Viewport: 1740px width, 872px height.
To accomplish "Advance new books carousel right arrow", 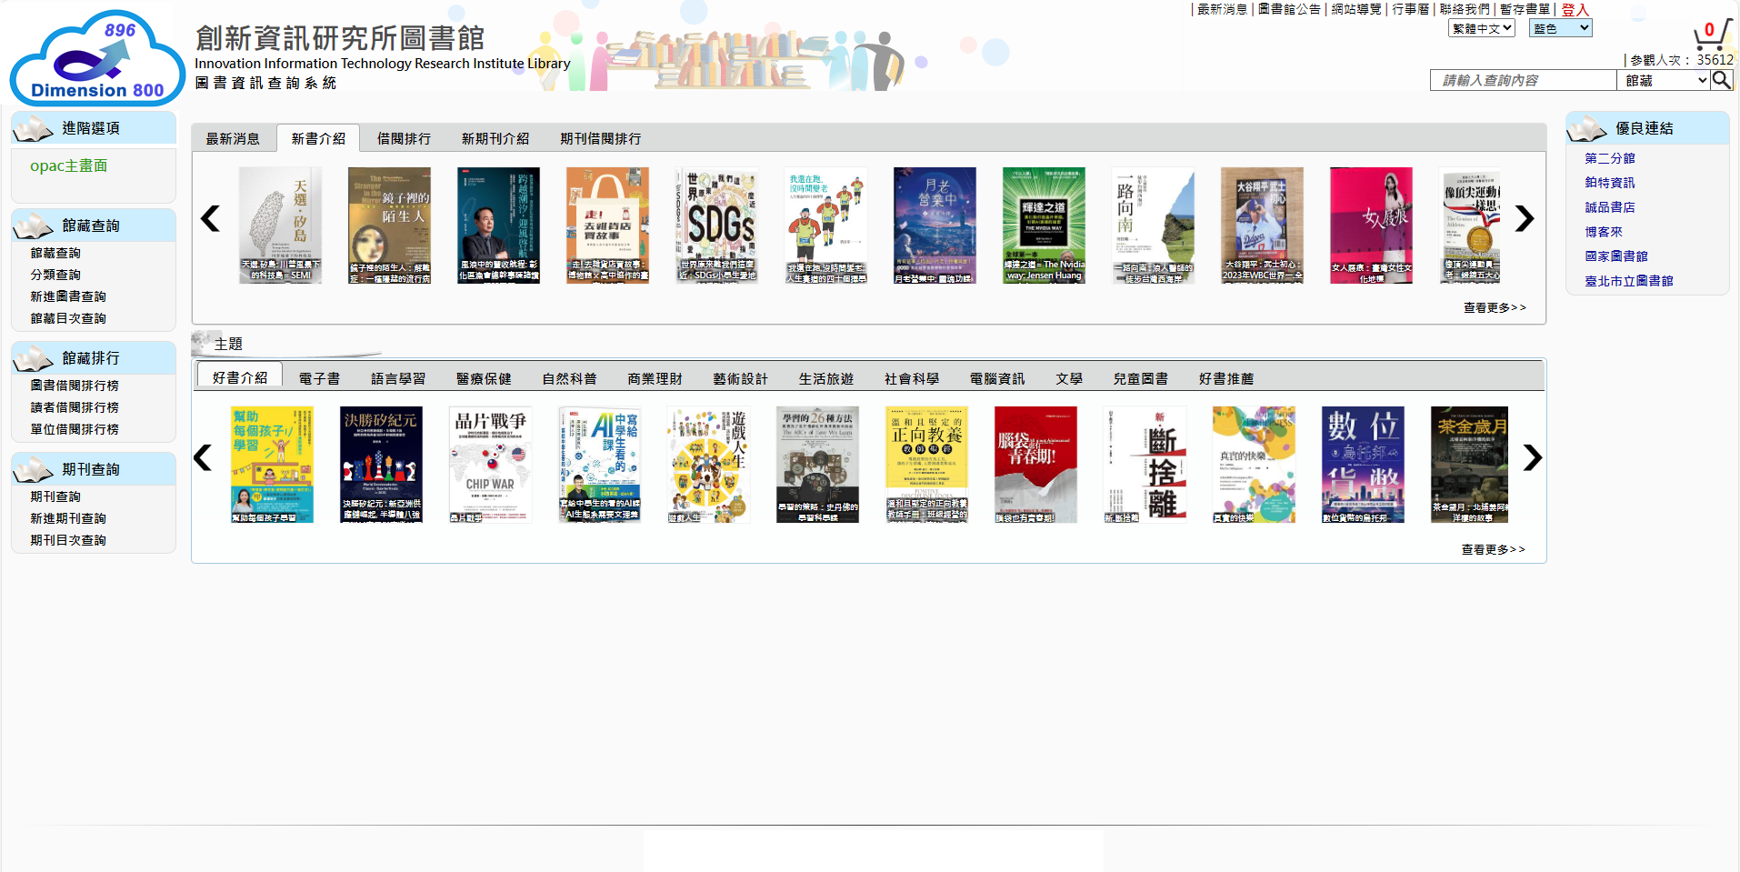I will pyautogui.click(x=1524, y=219).
